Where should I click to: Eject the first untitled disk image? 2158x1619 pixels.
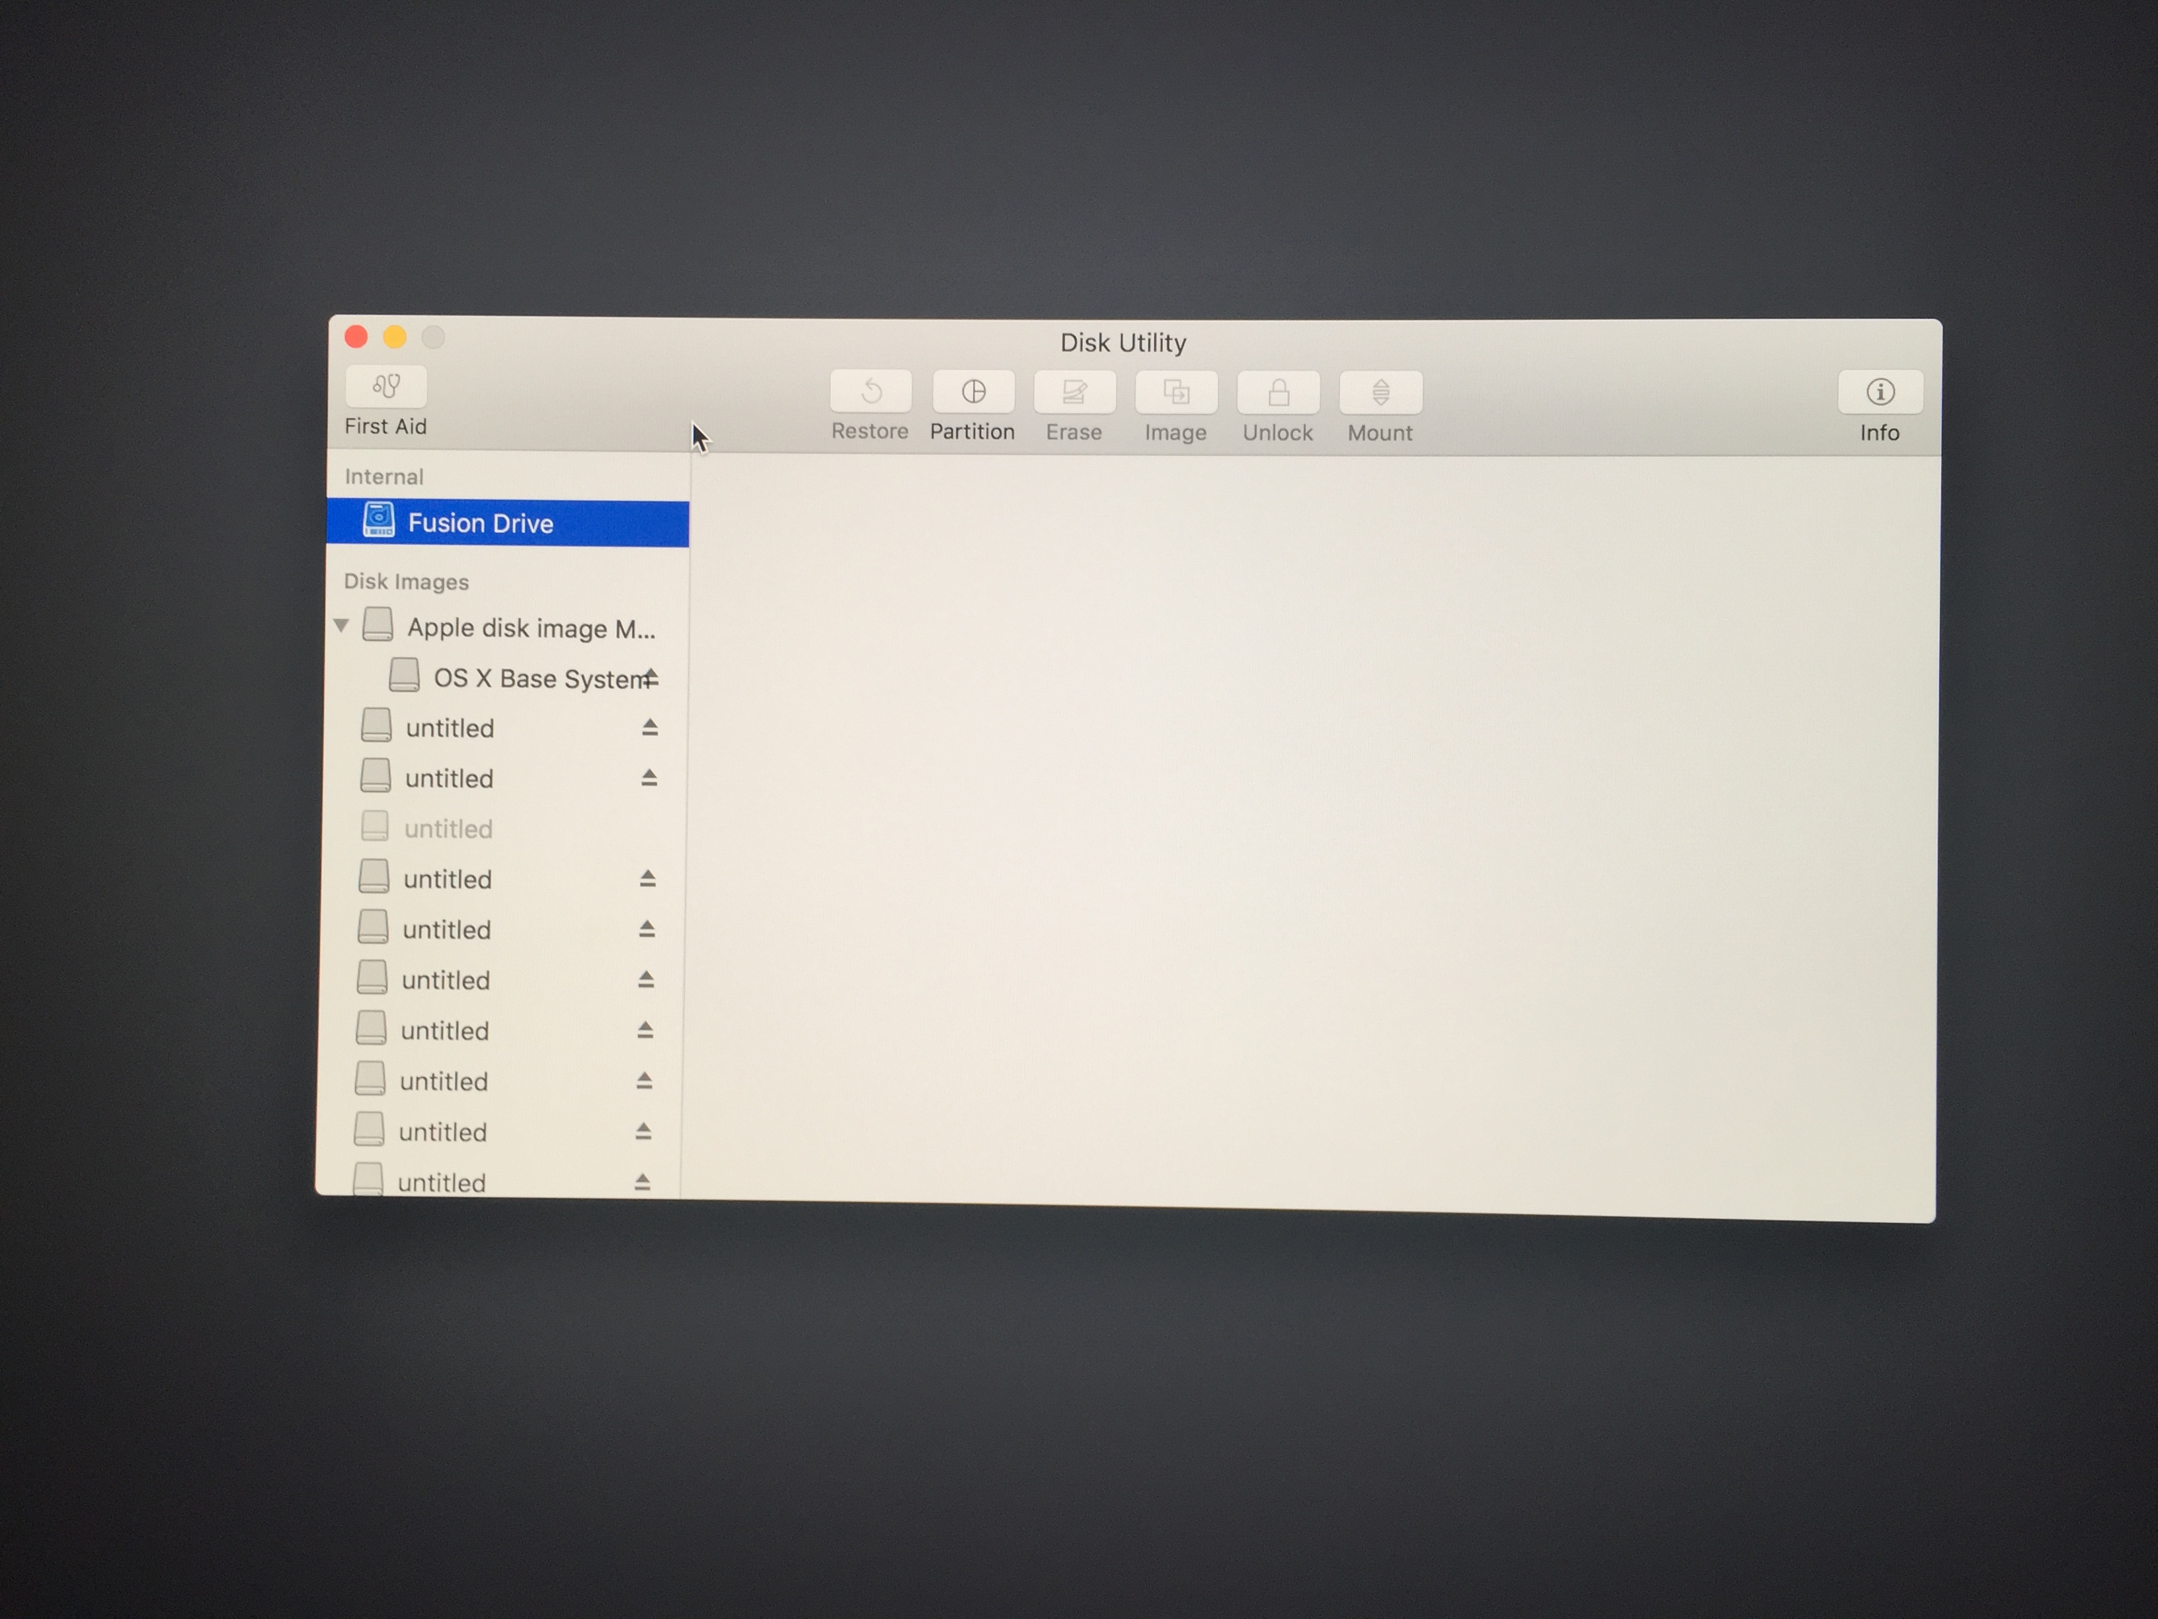coord(650,727)
